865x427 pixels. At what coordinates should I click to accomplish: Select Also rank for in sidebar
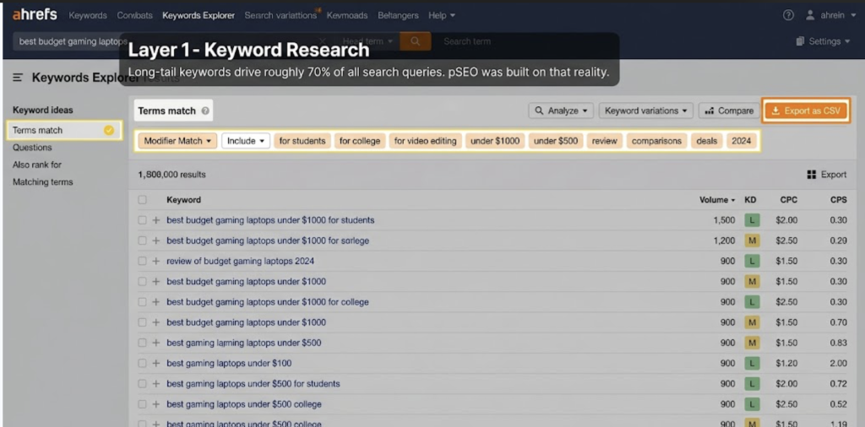point(37,165)
